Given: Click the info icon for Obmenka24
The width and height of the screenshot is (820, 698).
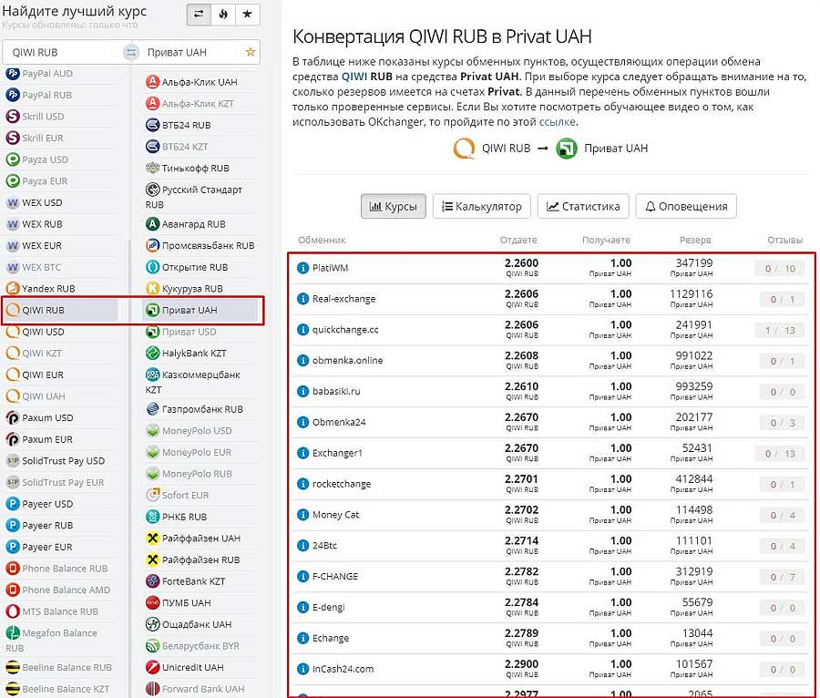Looking at the screenshot, I should 302,423.
